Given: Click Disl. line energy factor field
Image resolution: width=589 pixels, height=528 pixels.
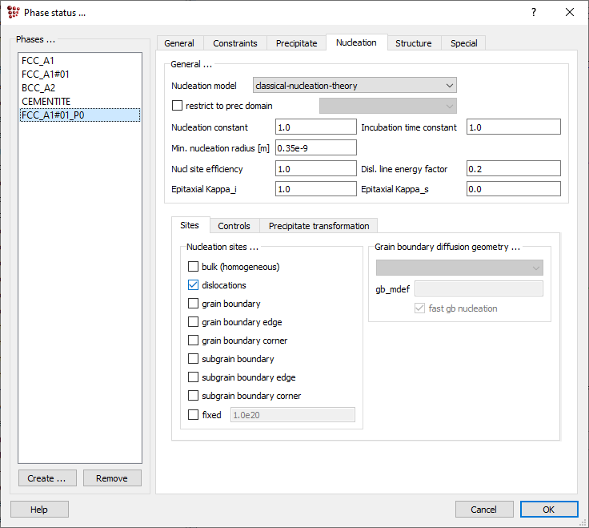Looking at the screenshot, I should 514,168.
